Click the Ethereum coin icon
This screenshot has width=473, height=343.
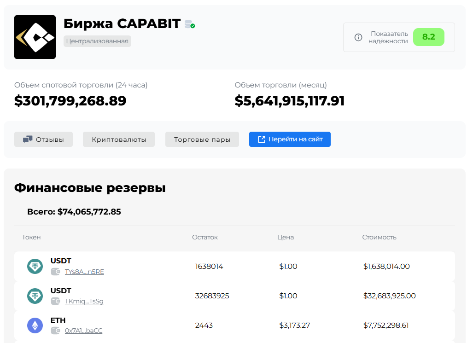point(35,326)
